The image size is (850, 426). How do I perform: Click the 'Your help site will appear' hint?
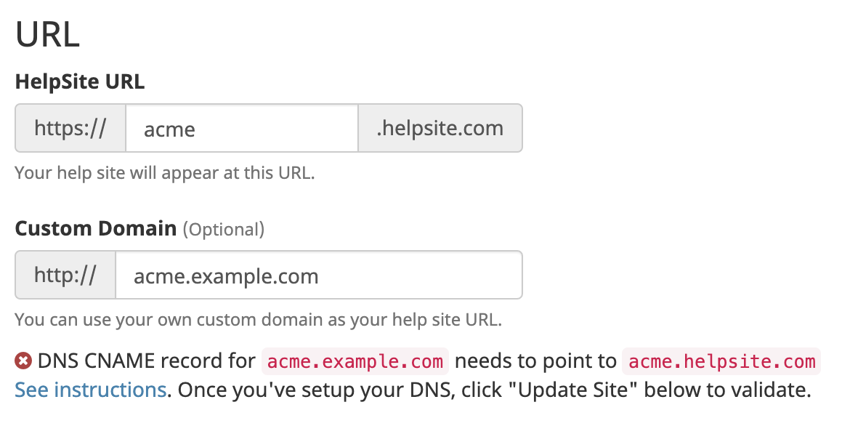coord(165,172)
